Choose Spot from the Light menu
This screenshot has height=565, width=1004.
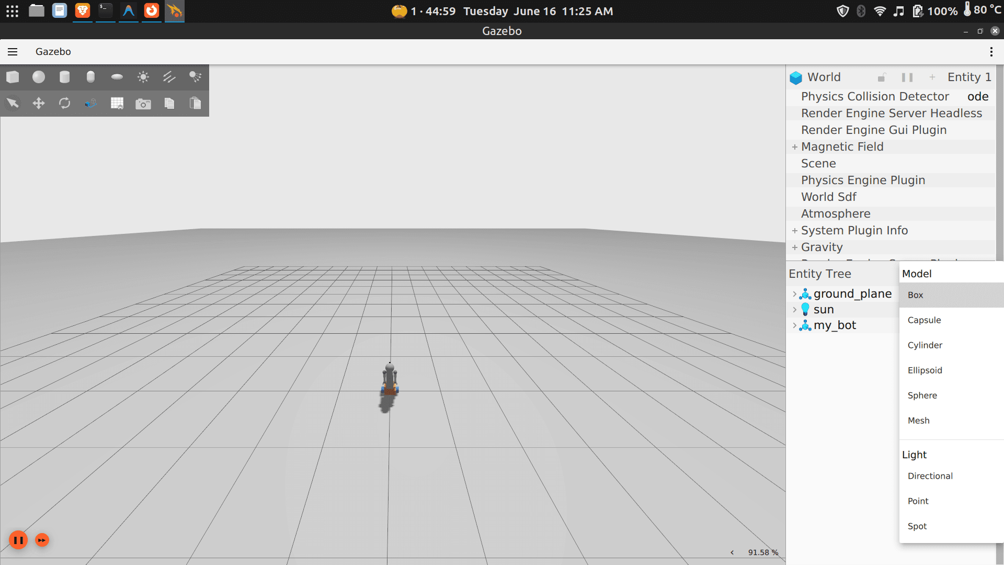[952, 526]
